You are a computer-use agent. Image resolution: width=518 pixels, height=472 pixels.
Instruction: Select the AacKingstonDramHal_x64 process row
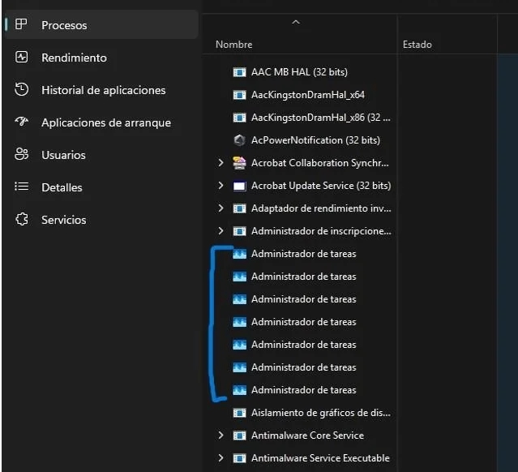(x=307, y=95)
